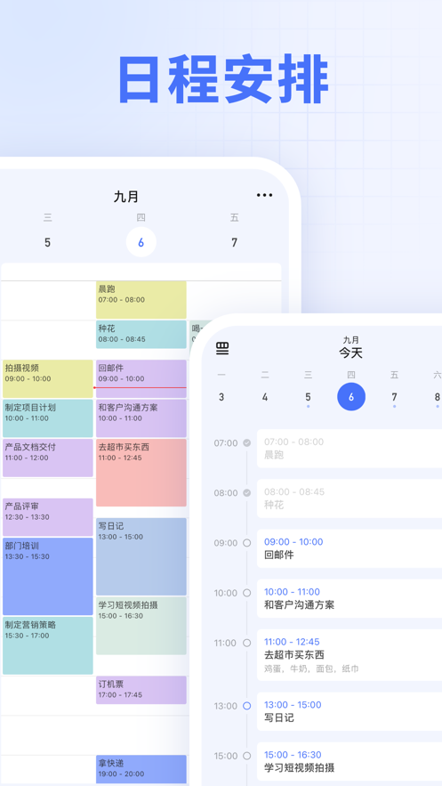Open the 制定营销策略 15:30 - 17:00 event
The height and width of the screenshot is (786, 442).
(48, 645)
